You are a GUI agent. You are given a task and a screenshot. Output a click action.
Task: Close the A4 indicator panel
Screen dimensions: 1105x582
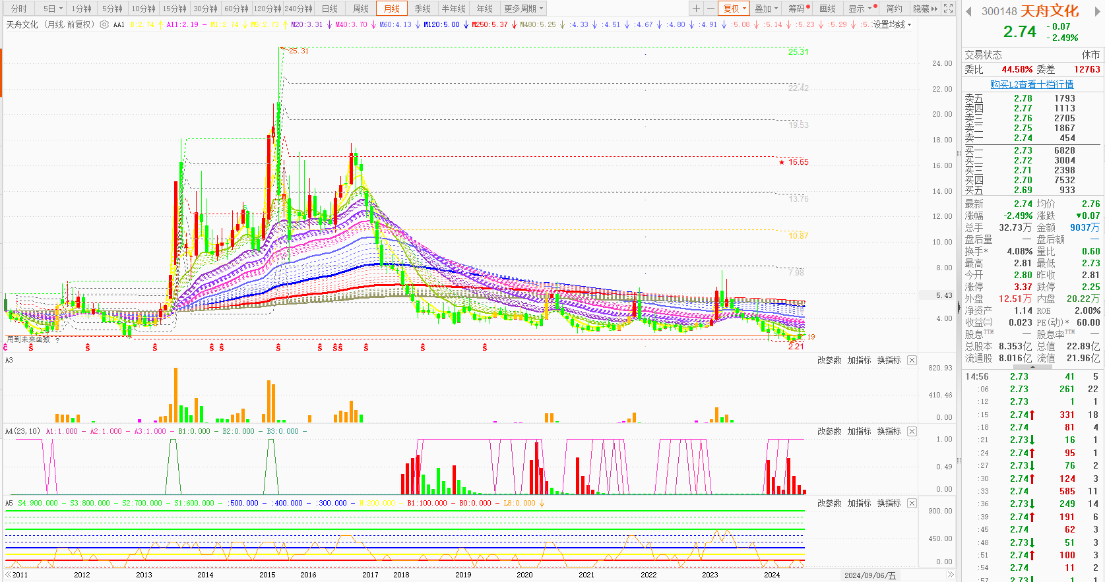912,432
